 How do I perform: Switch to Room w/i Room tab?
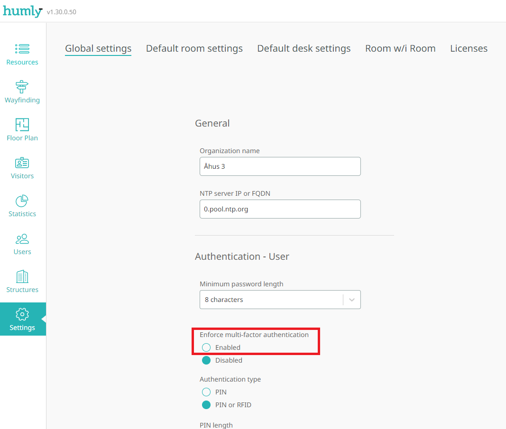[x=400, y=48]
